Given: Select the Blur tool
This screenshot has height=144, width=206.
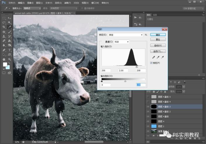Looking at the screenshot, I should (x=4, y=45).
